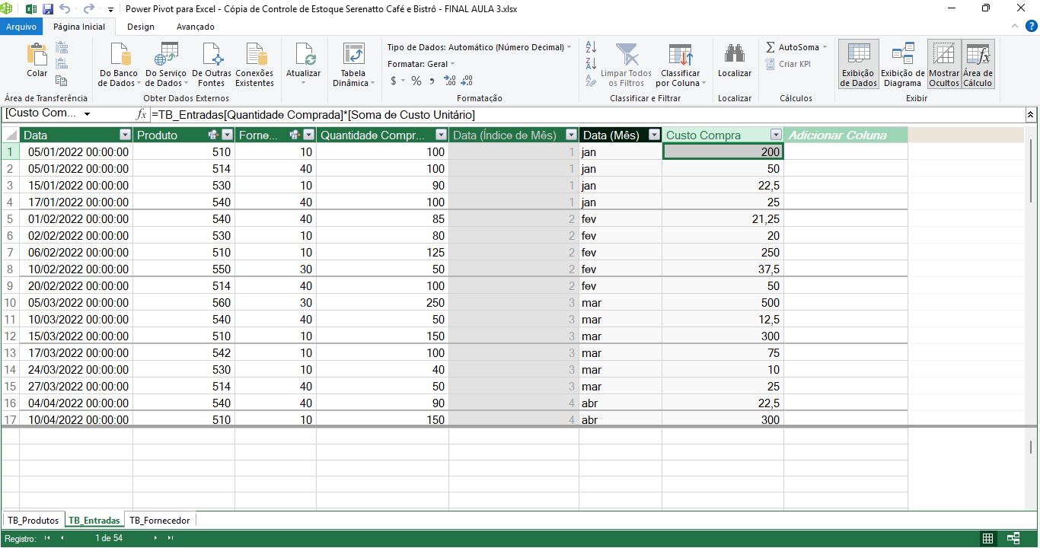Open the TB_Fornecedor sheet tab

(x=160, y=521)
